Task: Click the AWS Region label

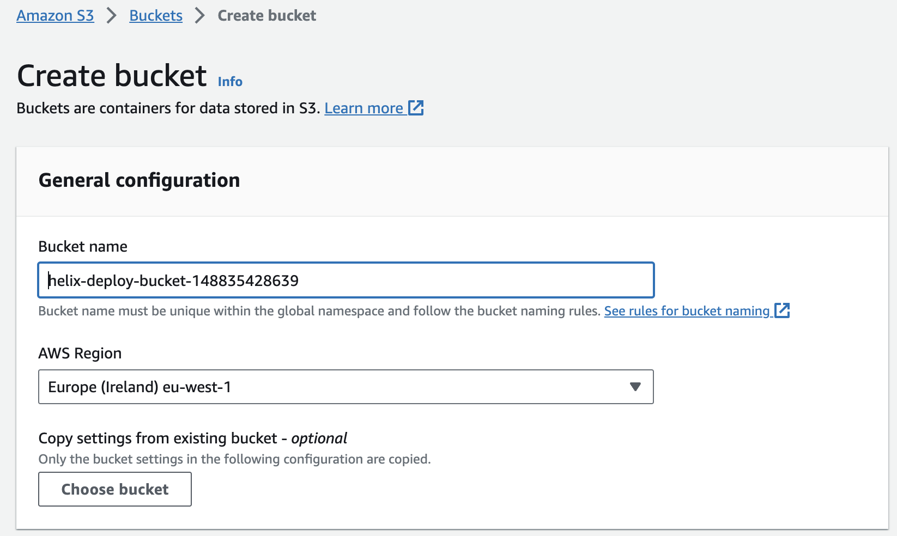Action: point(80,354)
